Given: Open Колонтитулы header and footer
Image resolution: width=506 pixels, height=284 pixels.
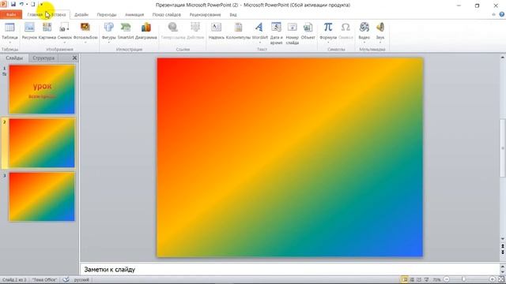Looking at the screenshot, I should [238, 32].
